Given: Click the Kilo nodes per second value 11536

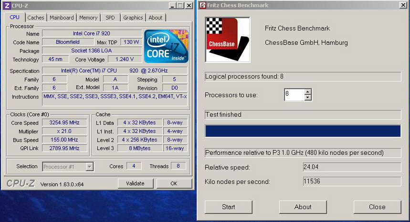Looking at the screenshot, I should click(x=352, y=182).
